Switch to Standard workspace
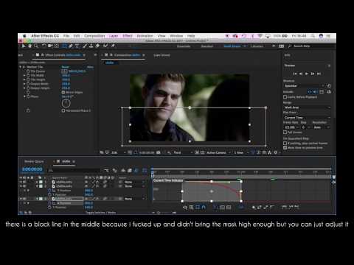Image resolution: width=354 pixels, height=265 pixels. (x=207, y=46)
